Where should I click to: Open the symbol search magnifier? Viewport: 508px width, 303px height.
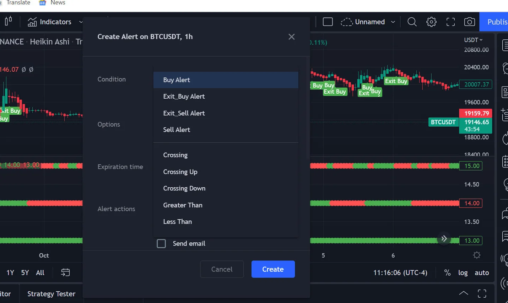point(412,22)
